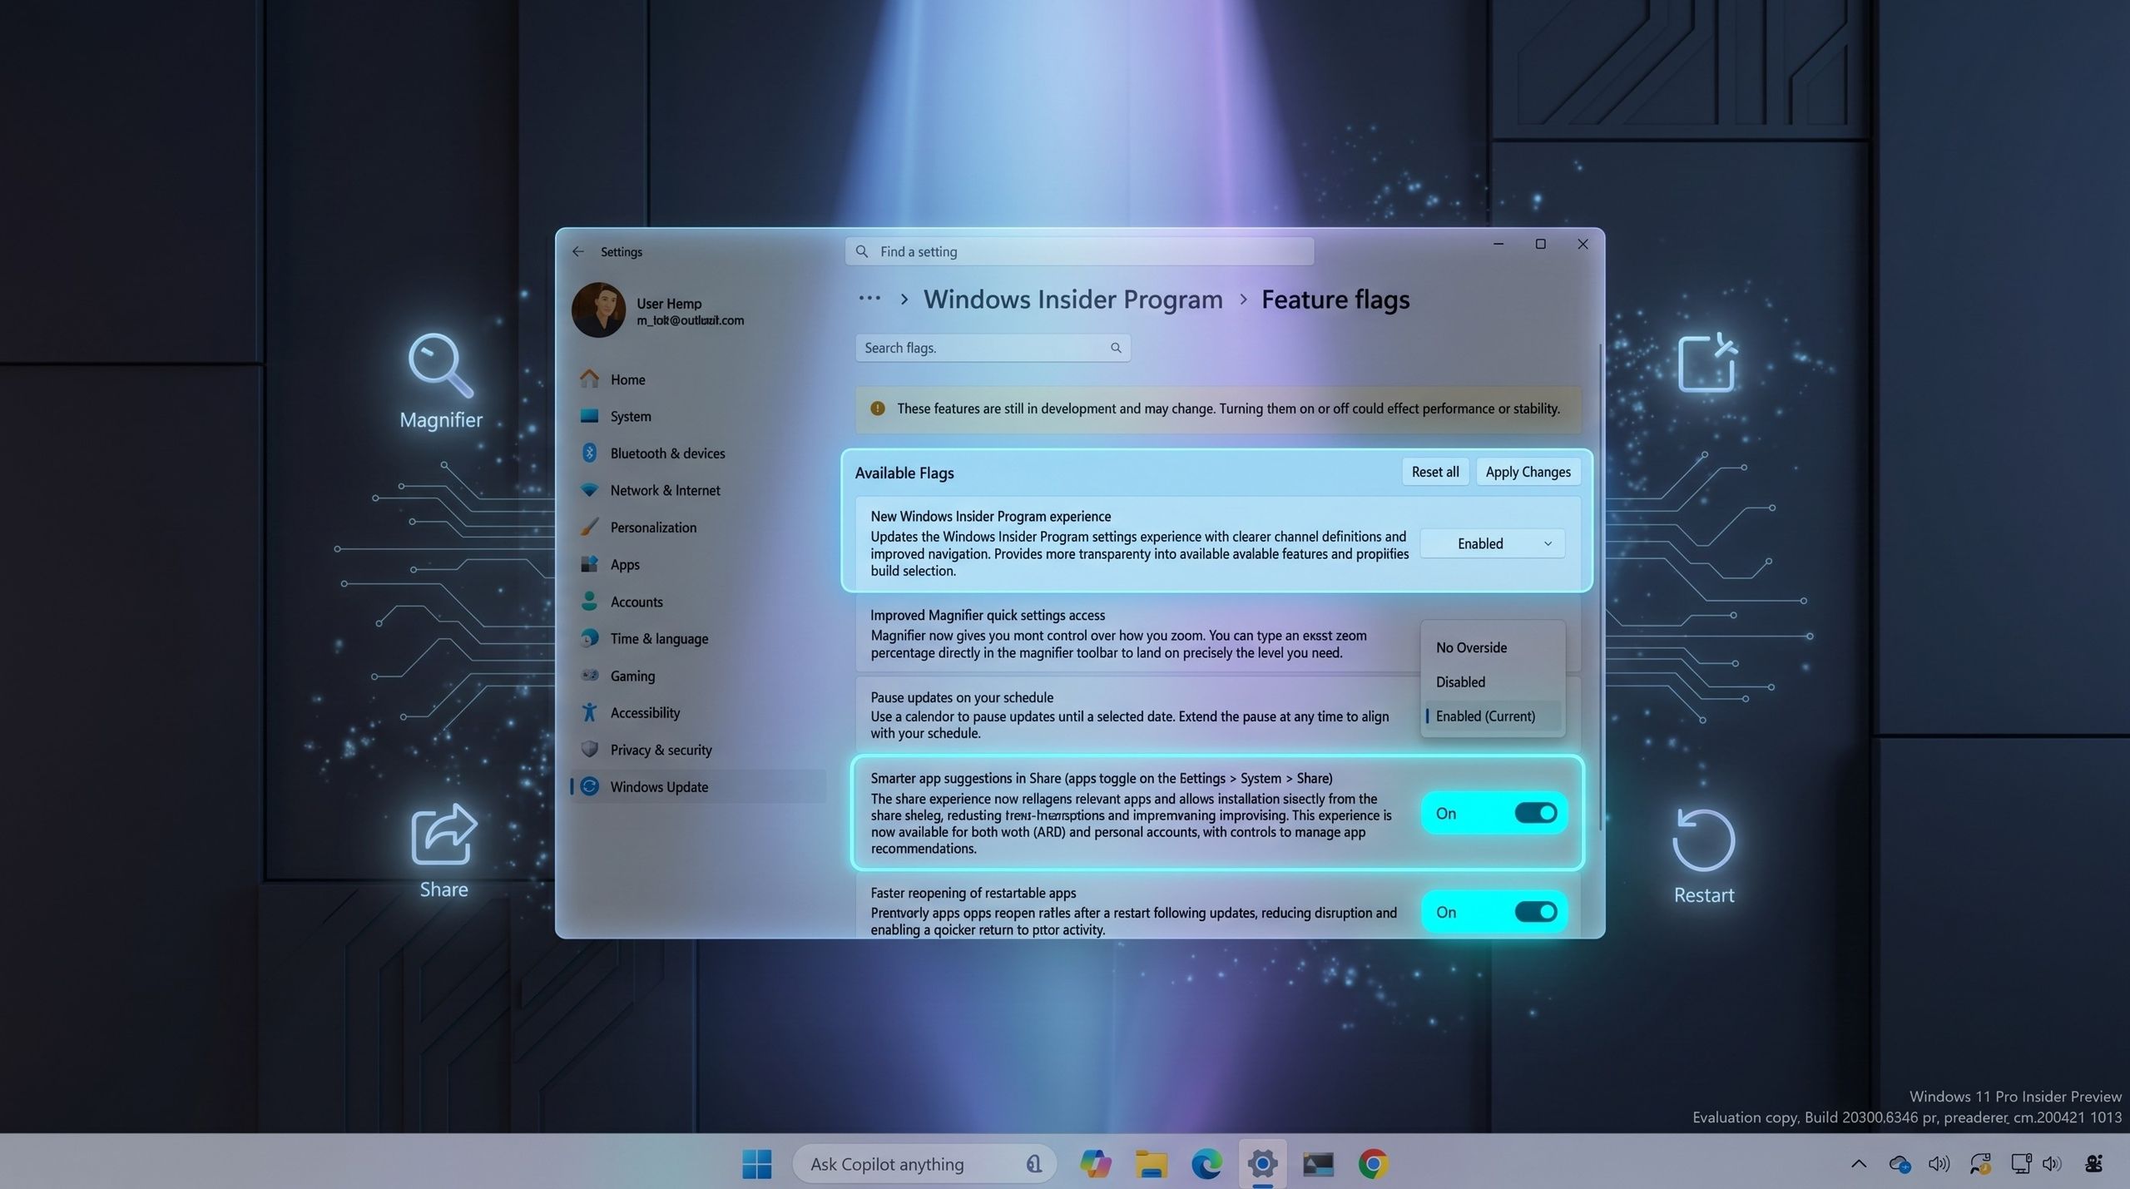Open the Terminal icon on the taskbar
The image size is (2130, 1189).
coord(1318,1164)
